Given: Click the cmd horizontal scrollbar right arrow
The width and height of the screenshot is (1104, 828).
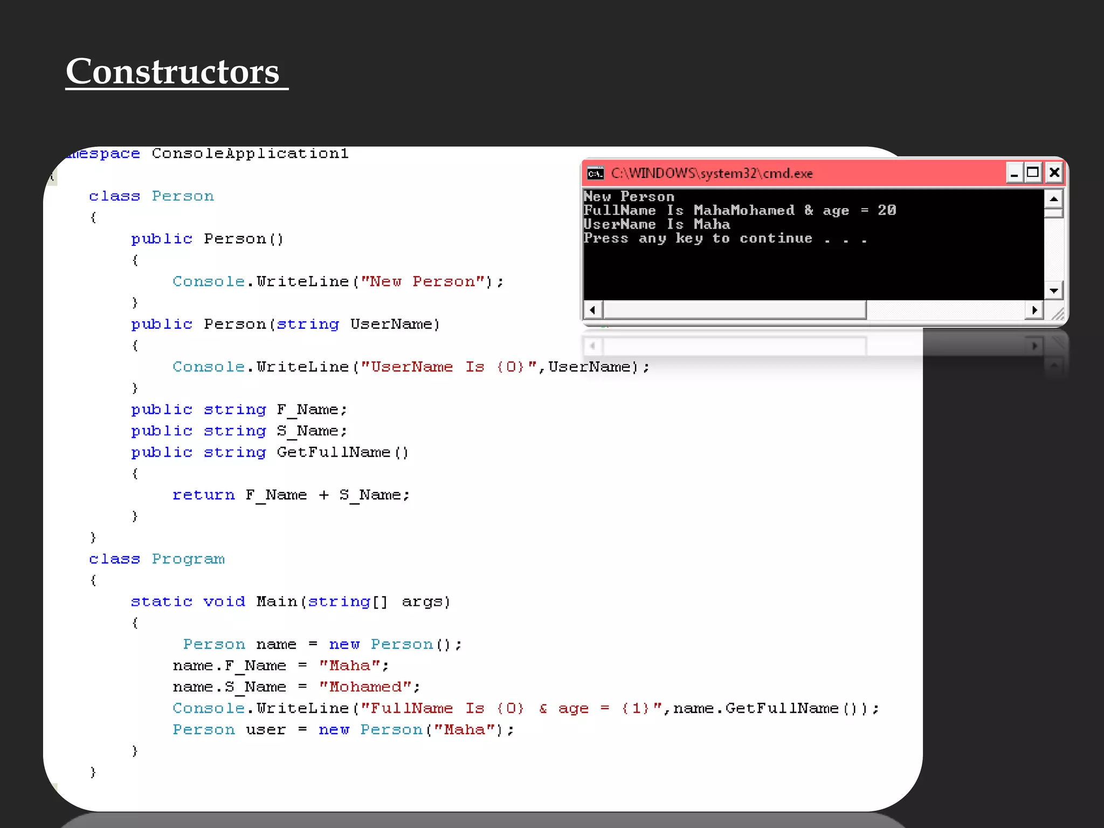Looking at the screenshot, I should coord(1034,310).
